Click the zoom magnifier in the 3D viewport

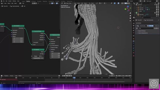pos(130,13)
